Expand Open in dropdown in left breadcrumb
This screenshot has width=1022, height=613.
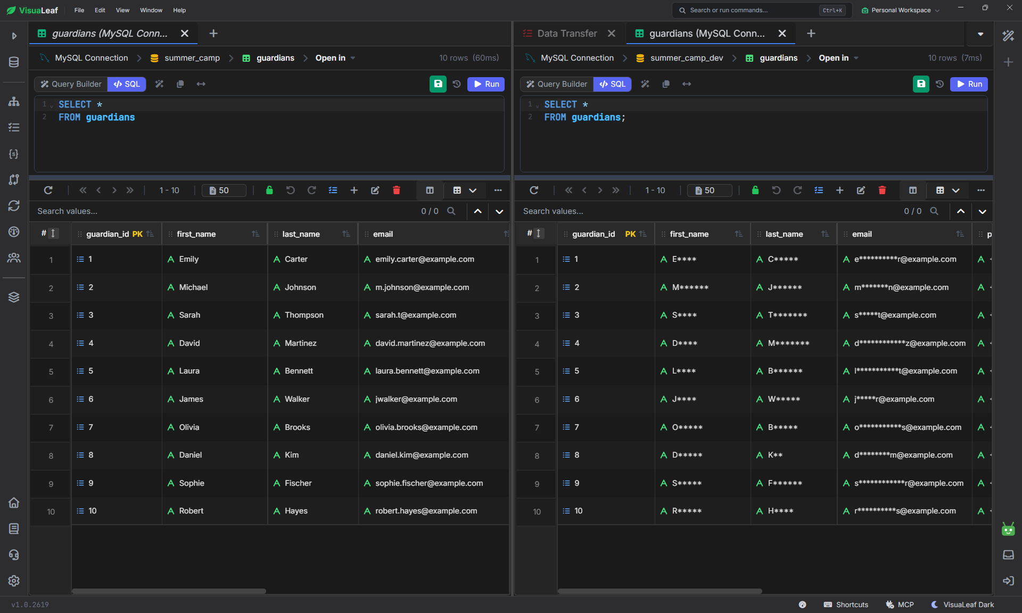tap(335, 58)
